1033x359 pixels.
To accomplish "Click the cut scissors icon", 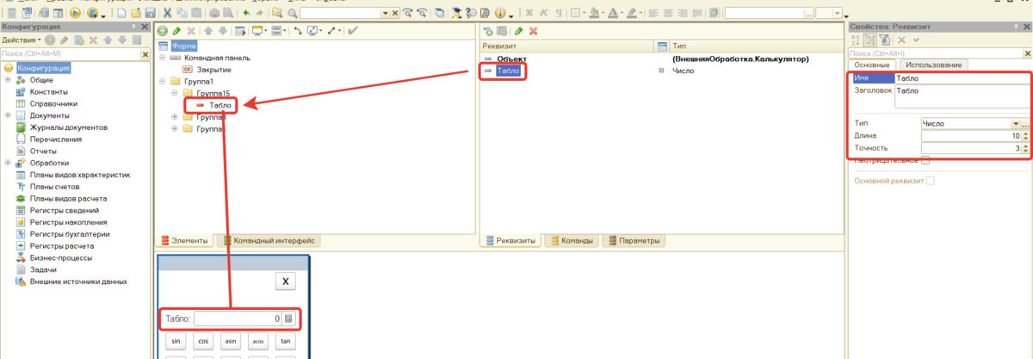I will [x=168, y=13].
